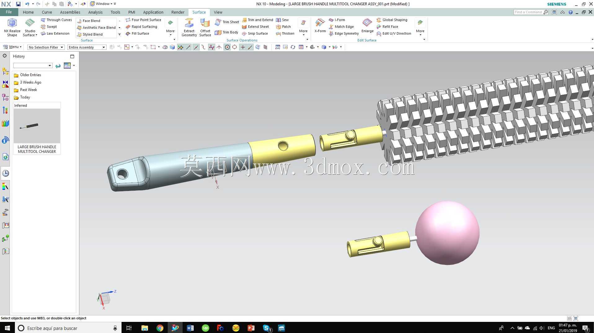This screenshot has height=333, width=594.
Task: Click the Sew tool
Action: pos(282,20)
